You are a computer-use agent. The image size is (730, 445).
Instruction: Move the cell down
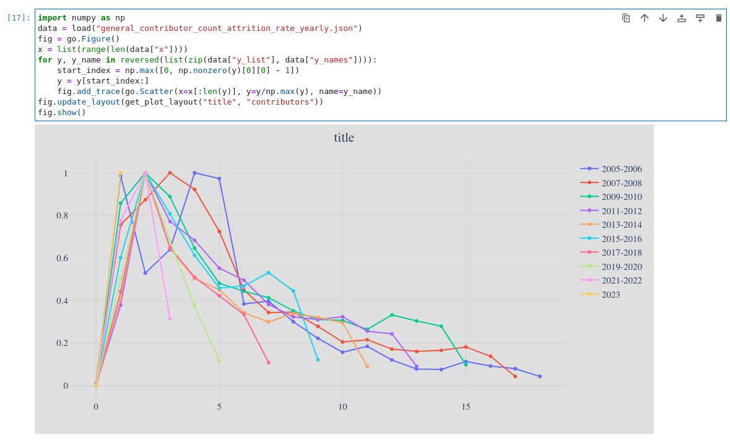point(663,18)
